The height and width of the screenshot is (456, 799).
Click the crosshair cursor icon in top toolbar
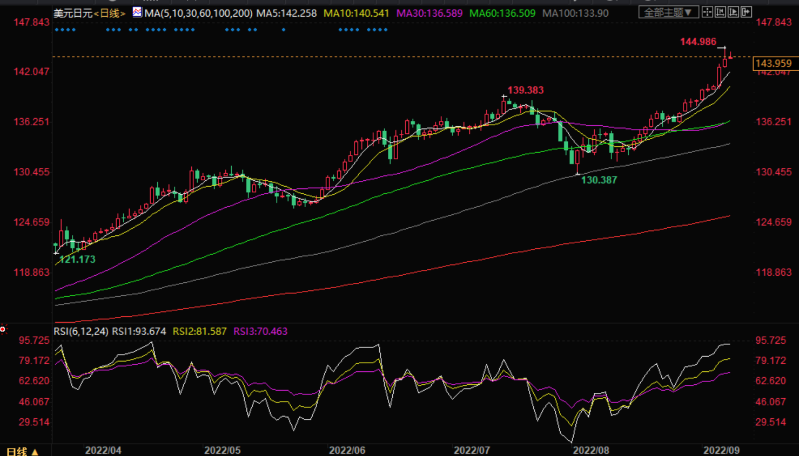click(707, 12)
